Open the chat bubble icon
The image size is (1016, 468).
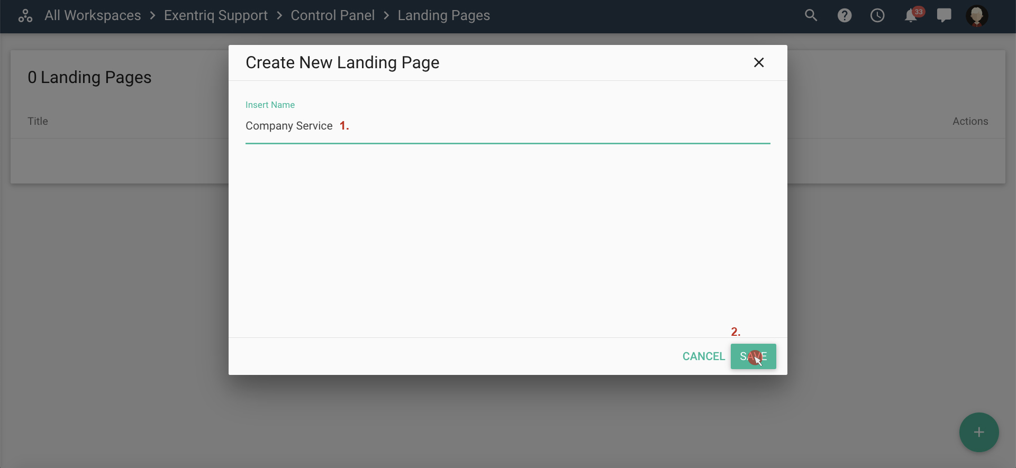pos(944,16)
